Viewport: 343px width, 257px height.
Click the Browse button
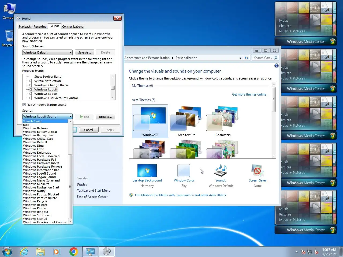(105, 117)
